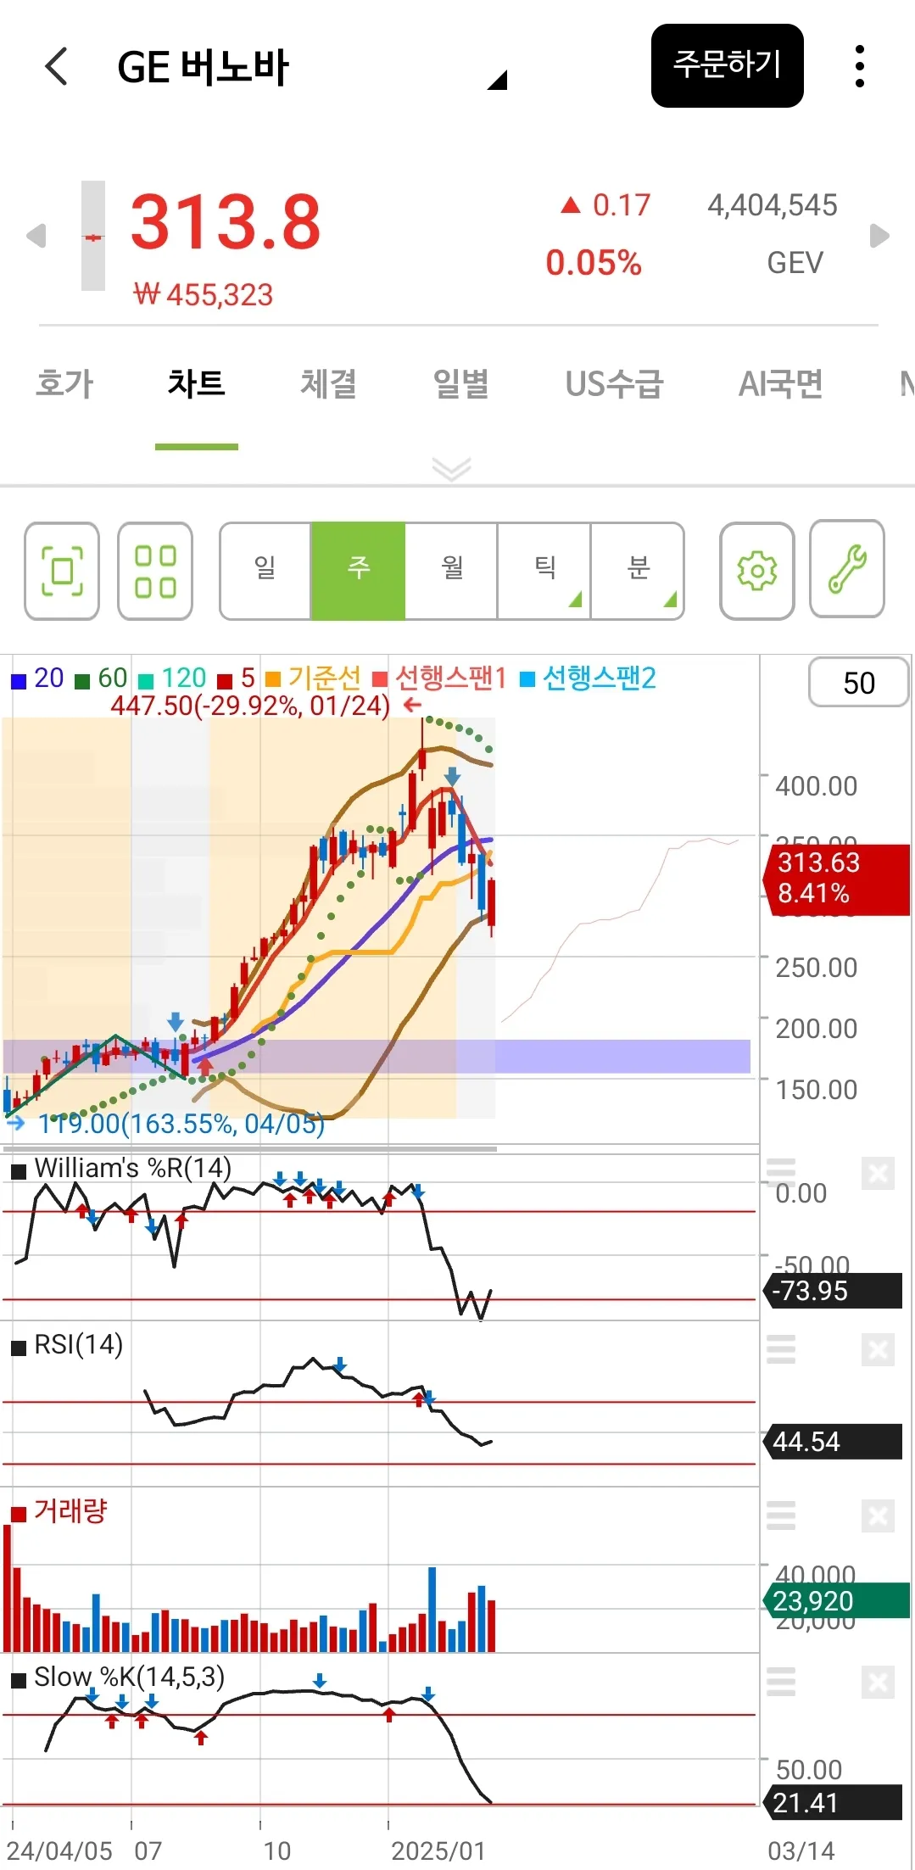Switch to the 호가 tab
This screenshot has width=915, height=1870.
coord(64,383)
